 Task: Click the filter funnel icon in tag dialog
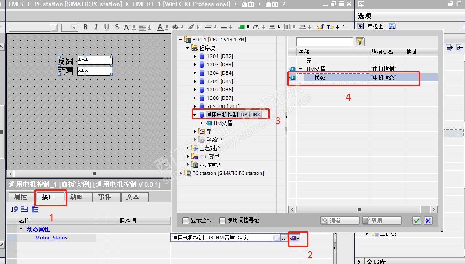360,42
